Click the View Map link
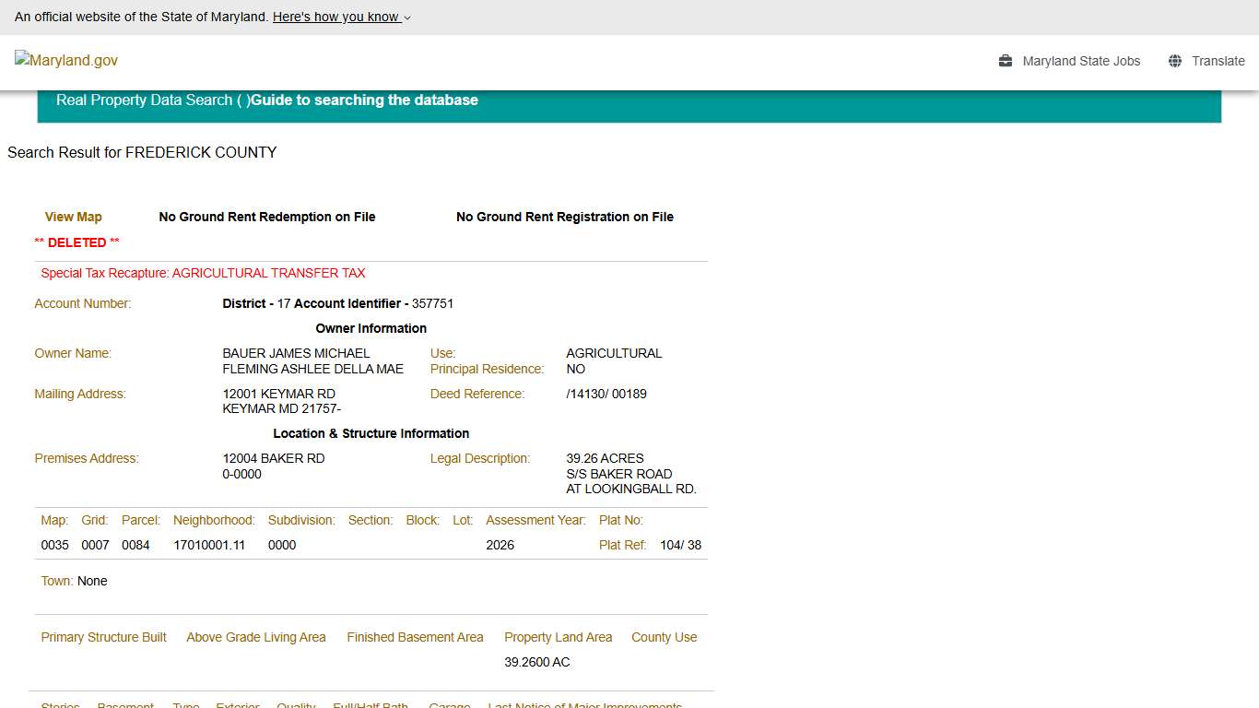The image size is (1259, 708). click(73, 217)
